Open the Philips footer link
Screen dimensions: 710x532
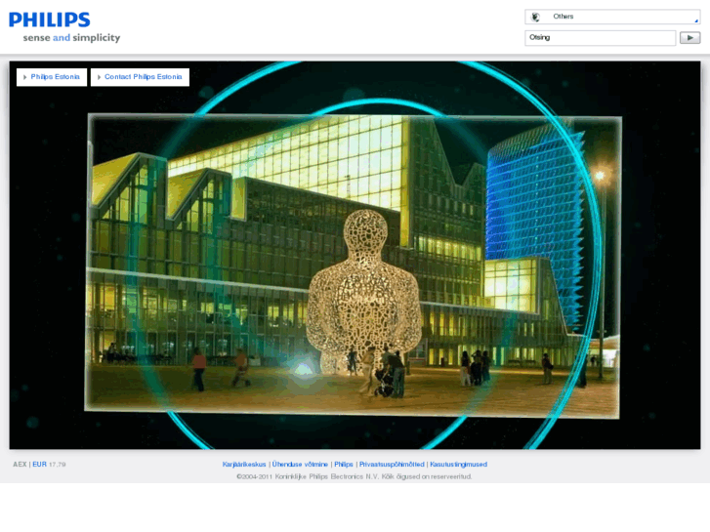pos(343,464)
